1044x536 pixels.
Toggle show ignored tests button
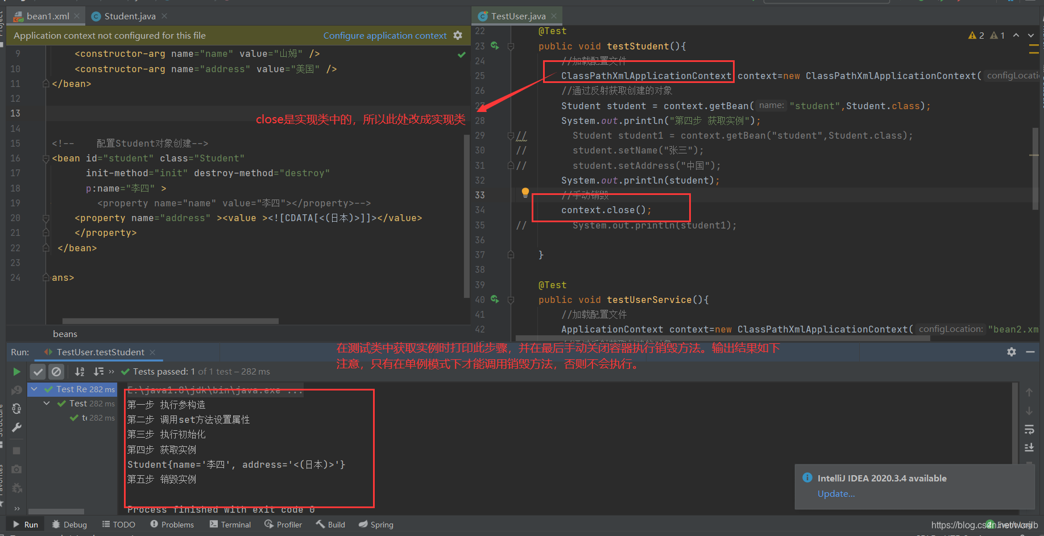coord(56,372)
